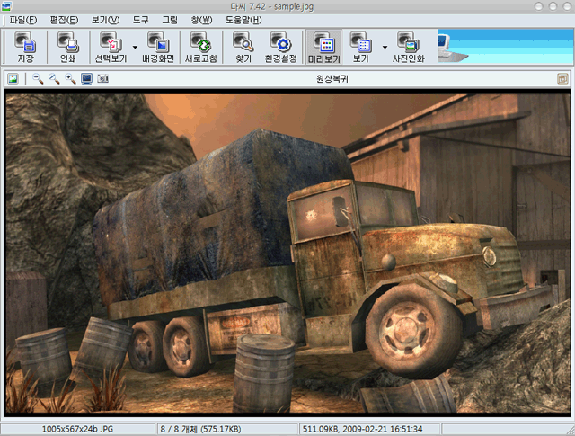Open the 편집(E) menu

(x=64, y=20)
